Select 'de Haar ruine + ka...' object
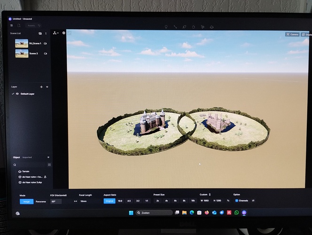This screenshot has width=312, height=235. coord(32,177)
